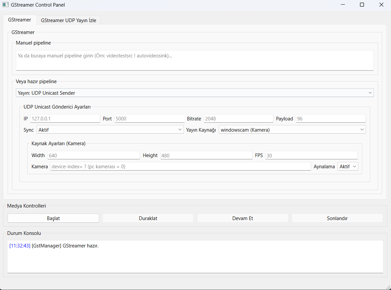Focus the Payload input field
Viewport: 391px width, 290px height.
pos(330,119)
